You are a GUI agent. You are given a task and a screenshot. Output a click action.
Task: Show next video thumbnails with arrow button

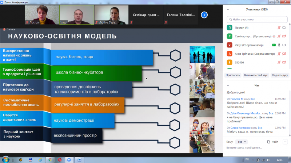tap(204, 15)
